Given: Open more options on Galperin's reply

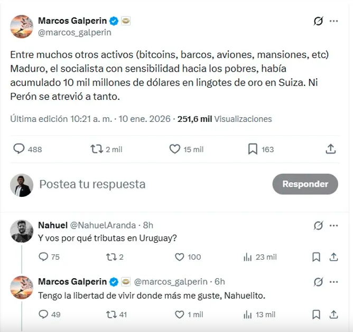Looking at the screenshot, I should [334, 282].
